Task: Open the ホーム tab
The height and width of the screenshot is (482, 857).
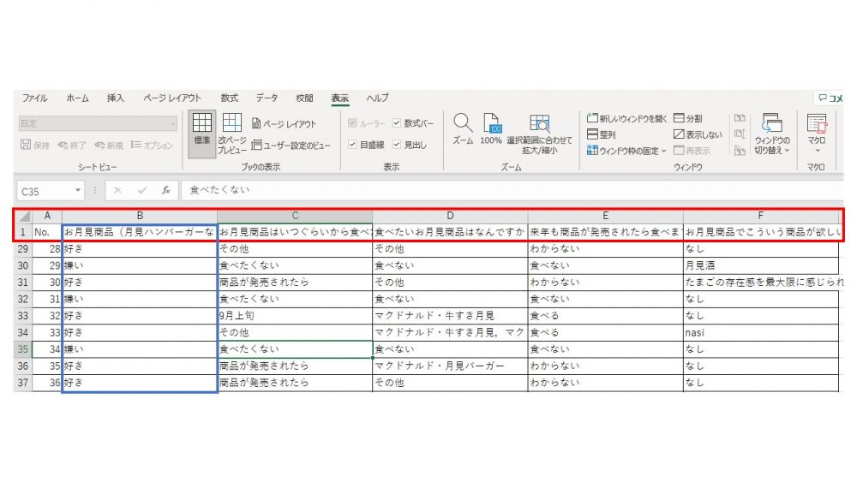Action: click(77, 98)
